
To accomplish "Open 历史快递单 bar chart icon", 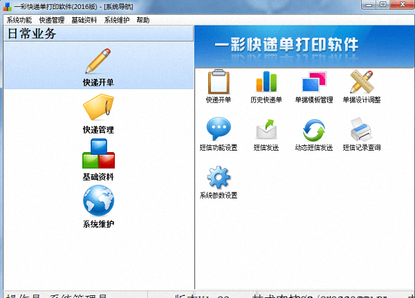I will click(x=266, y=82).
